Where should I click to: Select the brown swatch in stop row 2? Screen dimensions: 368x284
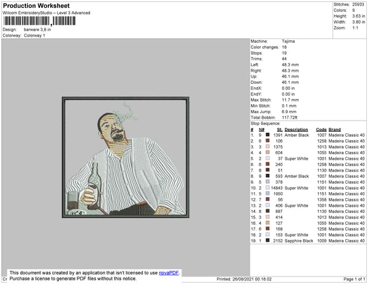[x=267, y=141]
